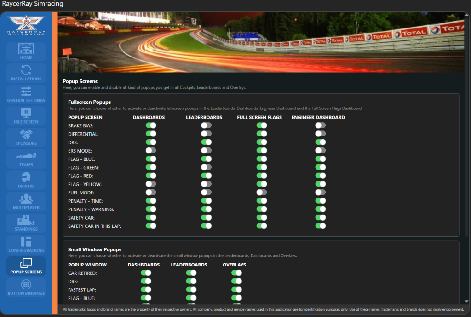The height and width of the screenshot is (317, 471).
Task: Toggle Brake Bias Dashboards switch
Action: click(x=151, y=125)
